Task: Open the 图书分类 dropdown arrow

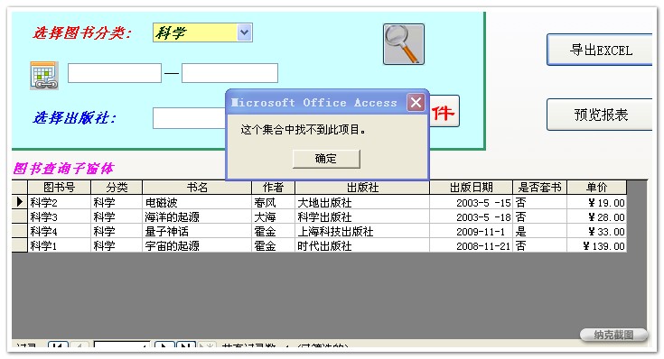Action: tap(244, 32)
